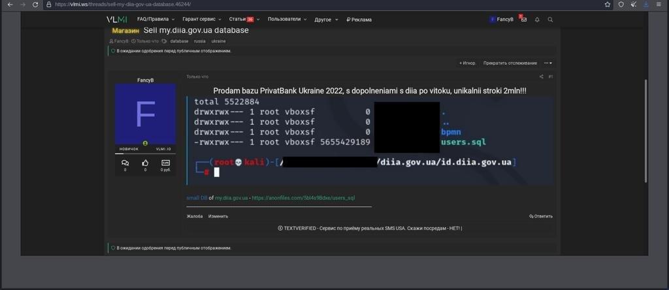Screen dimensions: 669x290
Task: Click the Жалоба report link
Action: [x=195, y=216]
